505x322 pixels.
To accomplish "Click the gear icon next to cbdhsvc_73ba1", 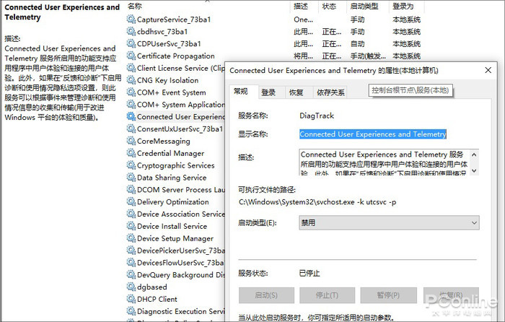I will click(131, 32).
